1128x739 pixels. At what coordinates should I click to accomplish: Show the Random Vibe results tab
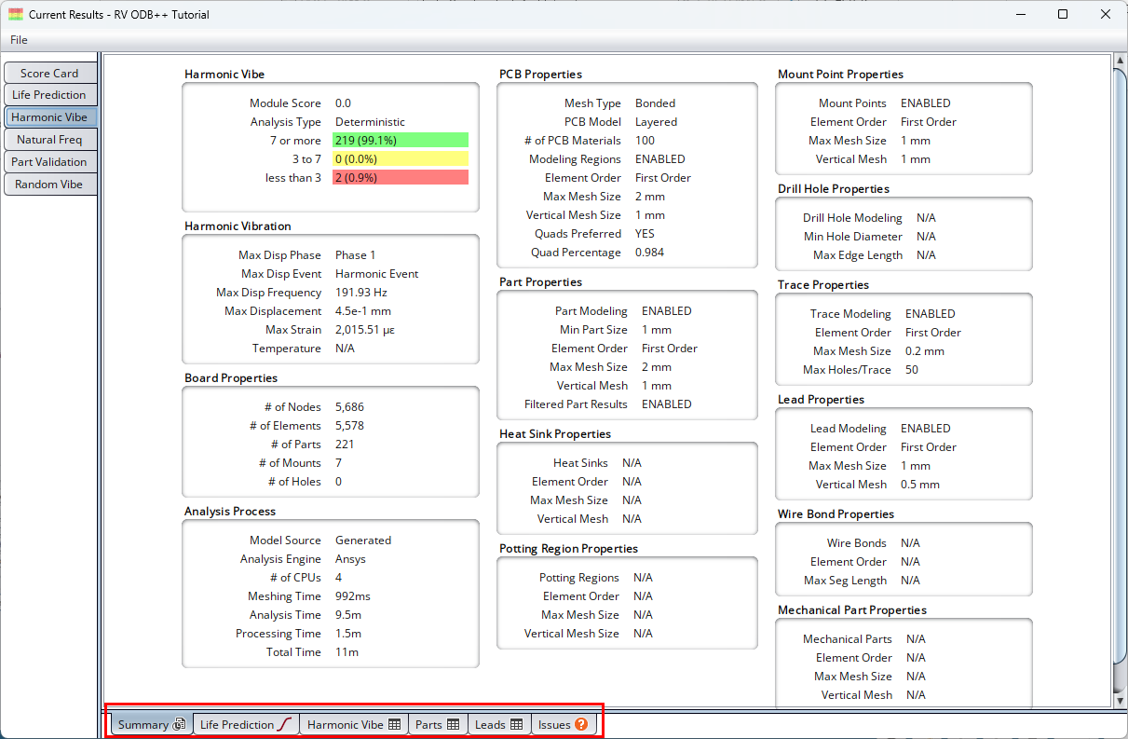(49, 185)
